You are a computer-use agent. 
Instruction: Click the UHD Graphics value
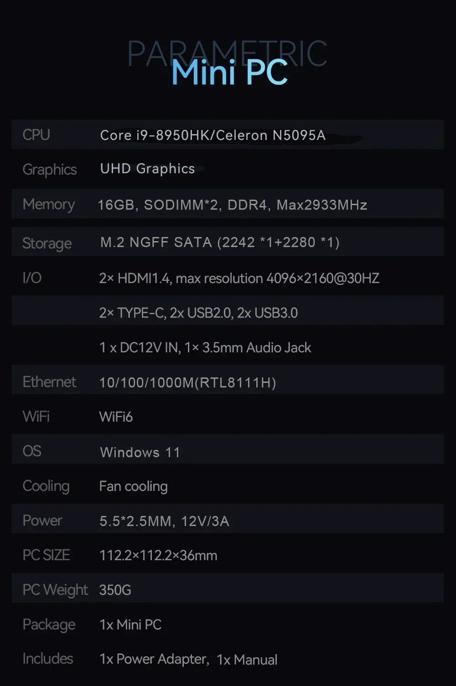147,169
